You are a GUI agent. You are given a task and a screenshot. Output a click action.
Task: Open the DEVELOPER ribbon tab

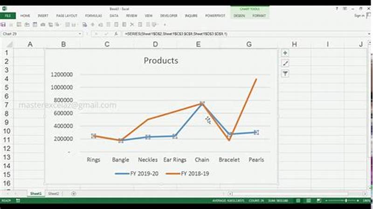[169, 16]
